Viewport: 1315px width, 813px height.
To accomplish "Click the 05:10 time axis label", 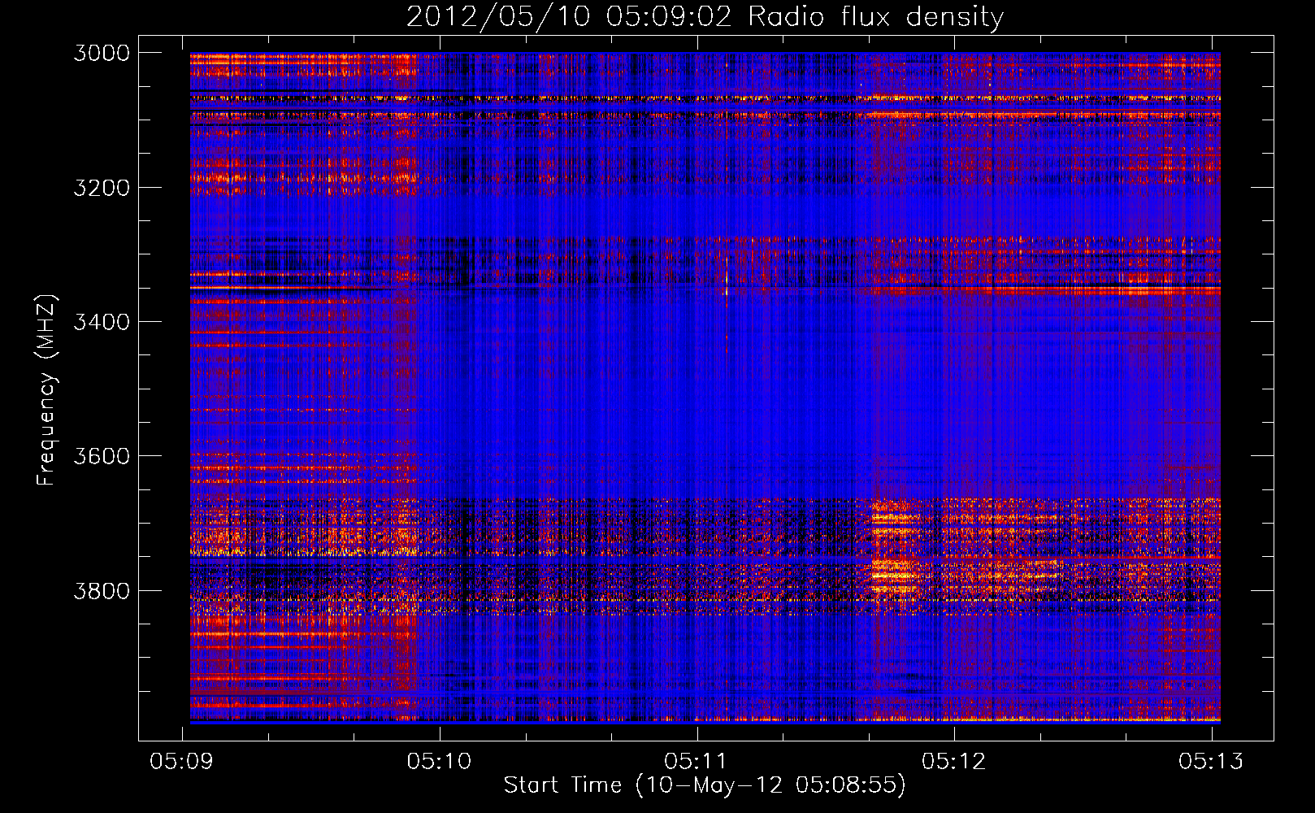I will coord(440,761).
